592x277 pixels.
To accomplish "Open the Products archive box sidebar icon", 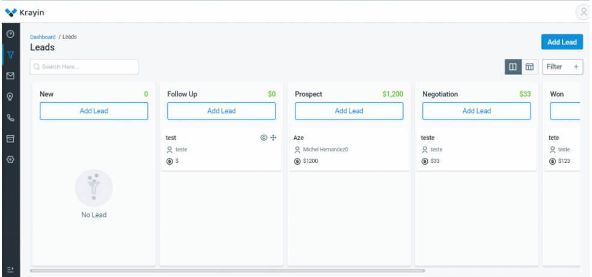I will [x=11, y=139].
